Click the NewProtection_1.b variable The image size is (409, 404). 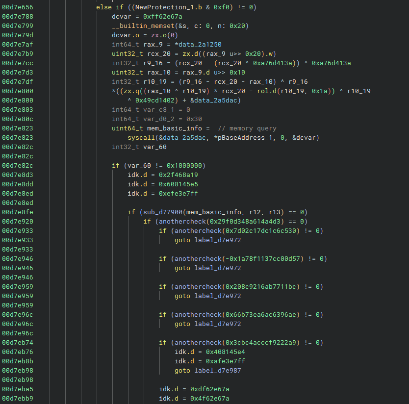169,7
